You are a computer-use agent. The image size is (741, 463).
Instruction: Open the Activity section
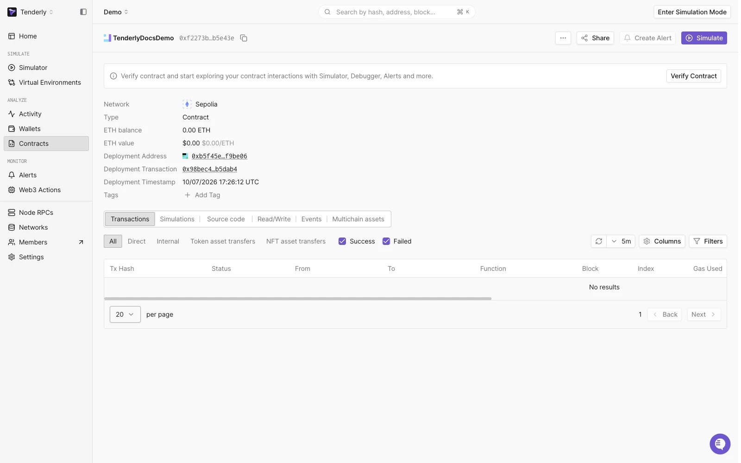[x=46, y=114]
